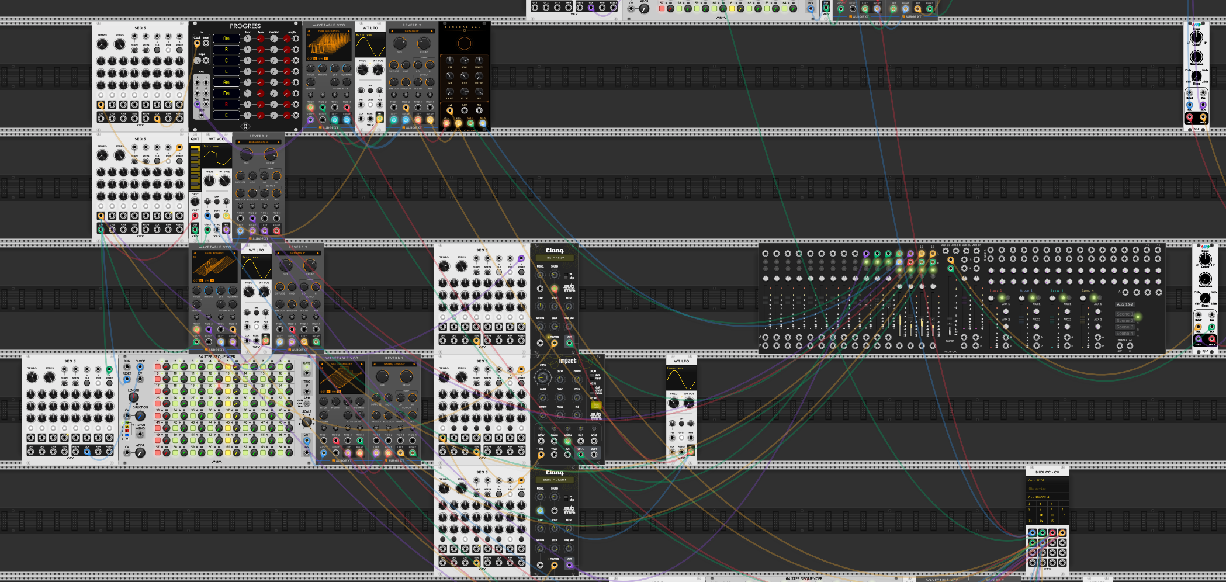
Task: Click the Clock input jack on PROGRESS module
Action: pos(197,43)
